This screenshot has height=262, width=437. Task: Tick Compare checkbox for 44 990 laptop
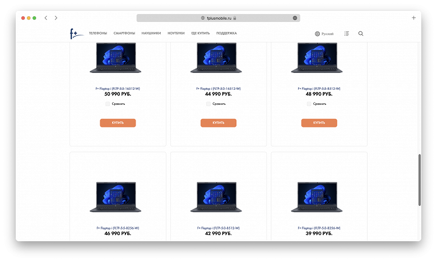point(208,104)
